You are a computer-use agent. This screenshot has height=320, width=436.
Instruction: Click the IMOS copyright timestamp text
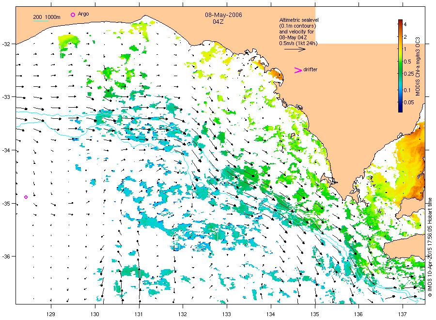click(x=430, y=247)
